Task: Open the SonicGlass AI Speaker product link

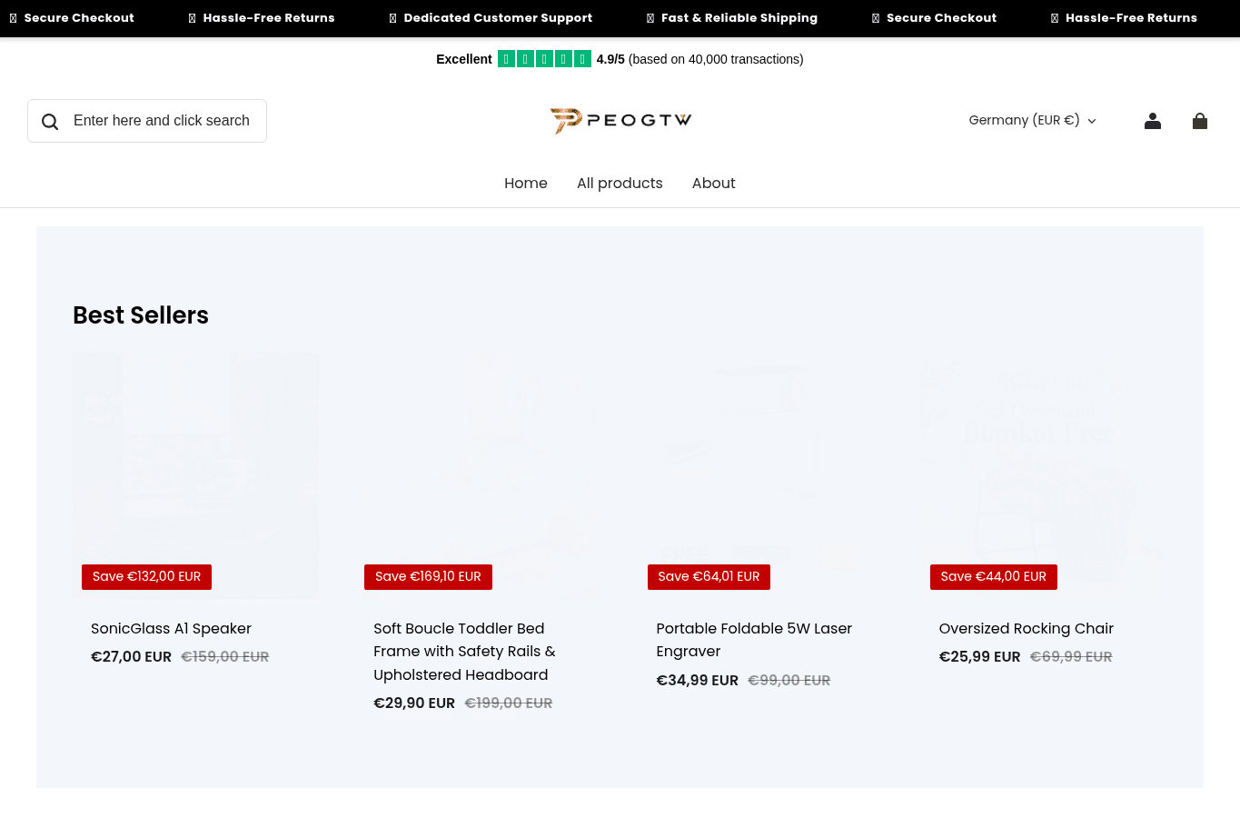Action: [171, 628]
